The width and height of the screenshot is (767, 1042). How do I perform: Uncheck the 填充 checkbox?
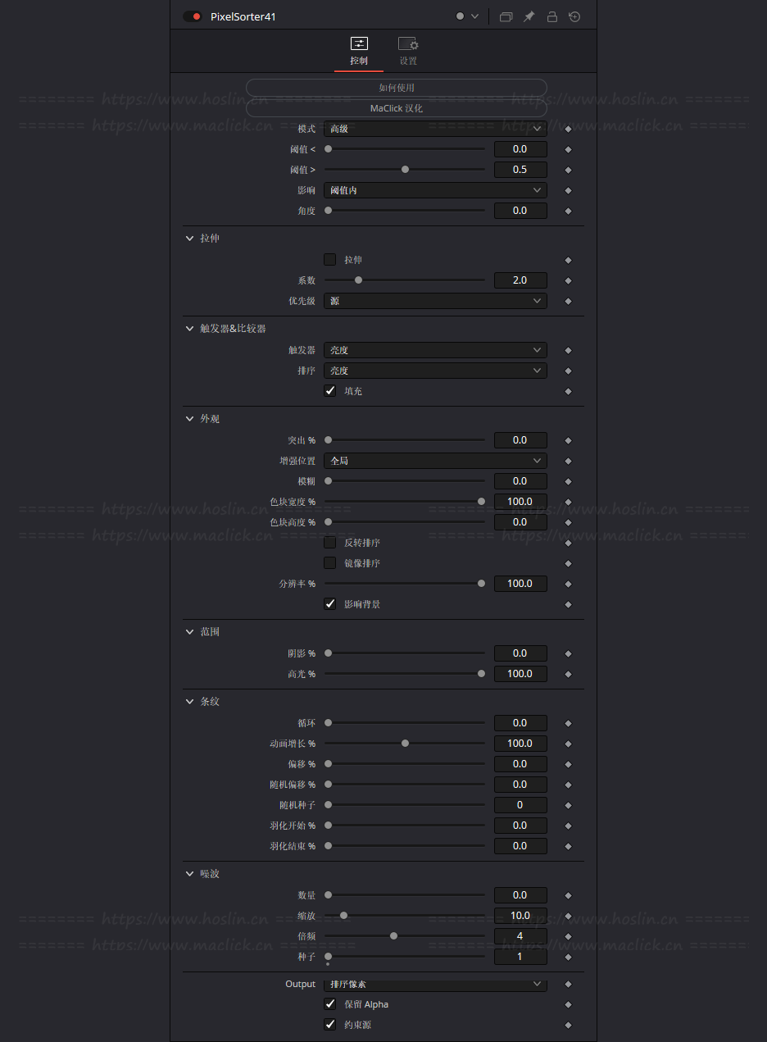330,391
